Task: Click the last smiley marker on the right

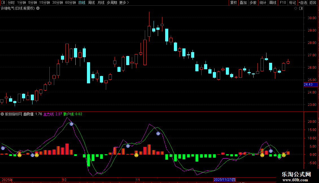Action: click(x=284, y=155)
